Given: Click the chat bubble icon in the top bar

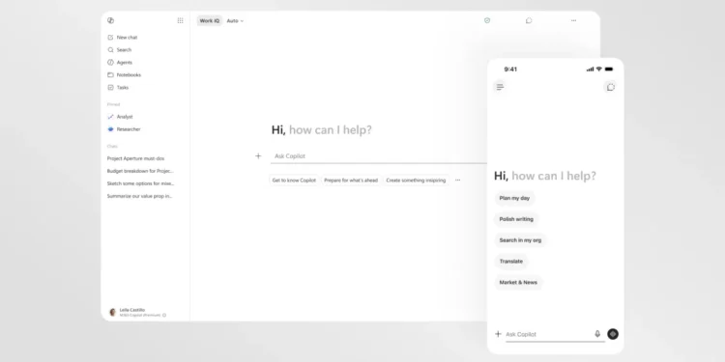Looking at the screenshot, I should (x=529, y=20).
